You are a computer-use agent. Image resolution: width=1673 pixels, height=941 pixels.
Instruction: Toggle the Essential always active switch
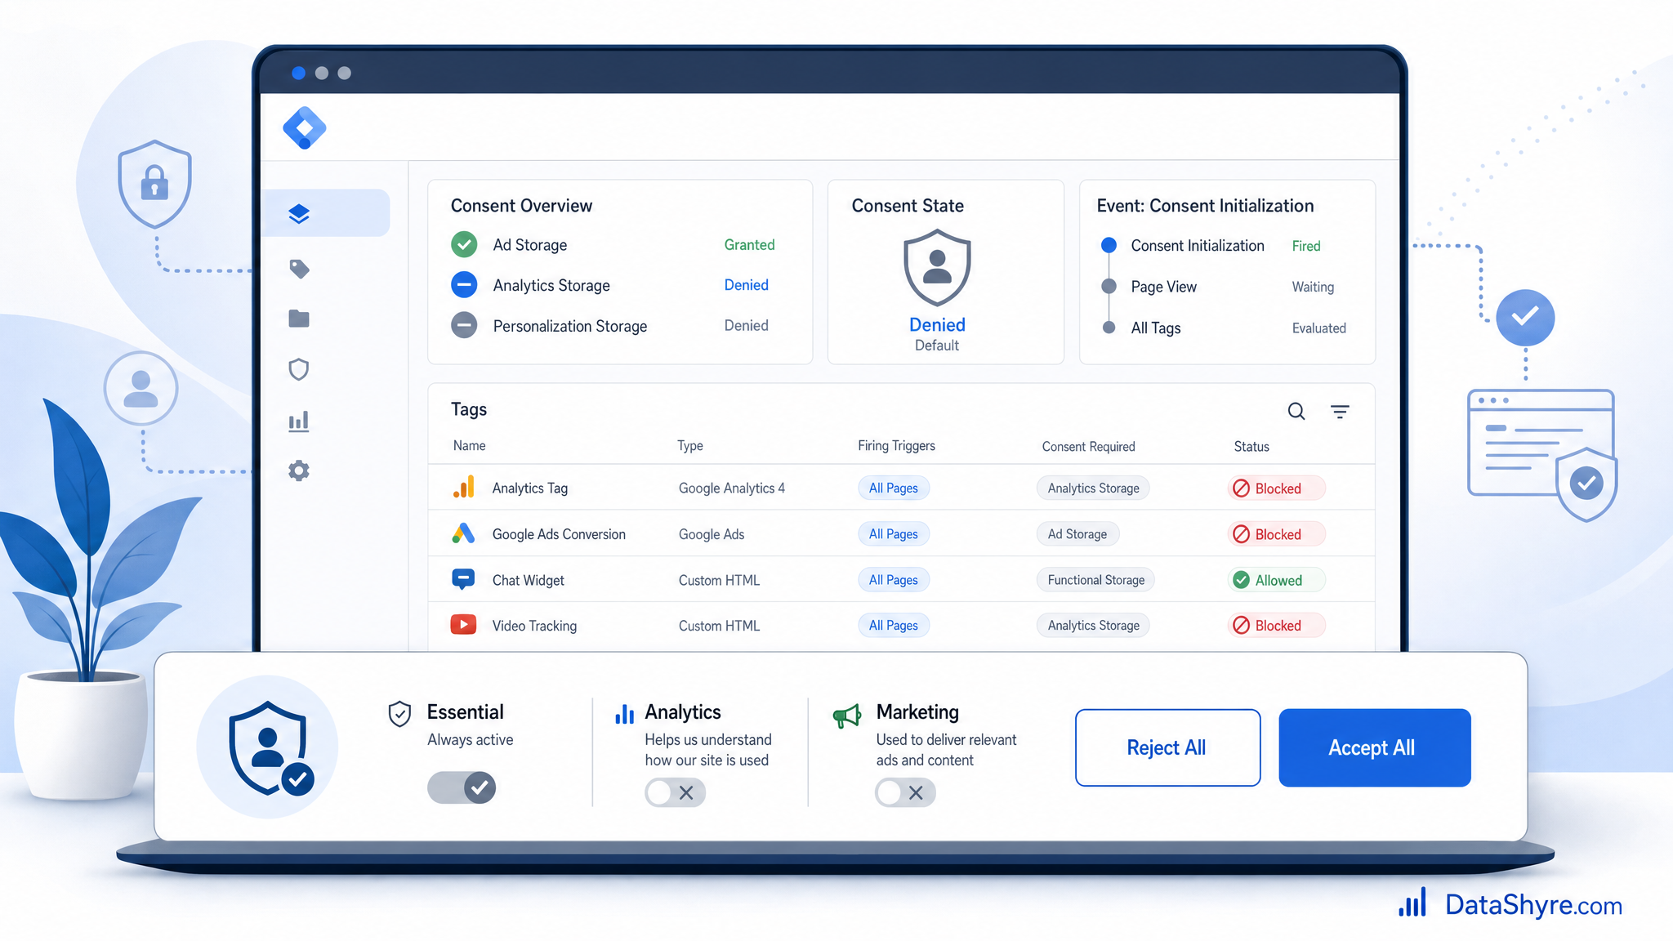462,787
